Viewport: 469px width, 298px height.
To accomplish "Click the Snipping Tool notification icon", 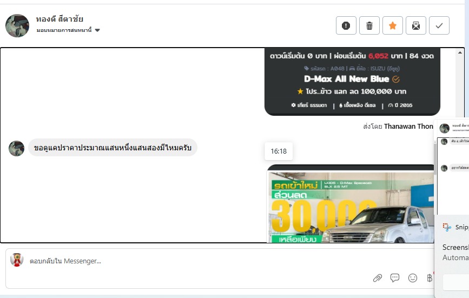I will [447, 227].
